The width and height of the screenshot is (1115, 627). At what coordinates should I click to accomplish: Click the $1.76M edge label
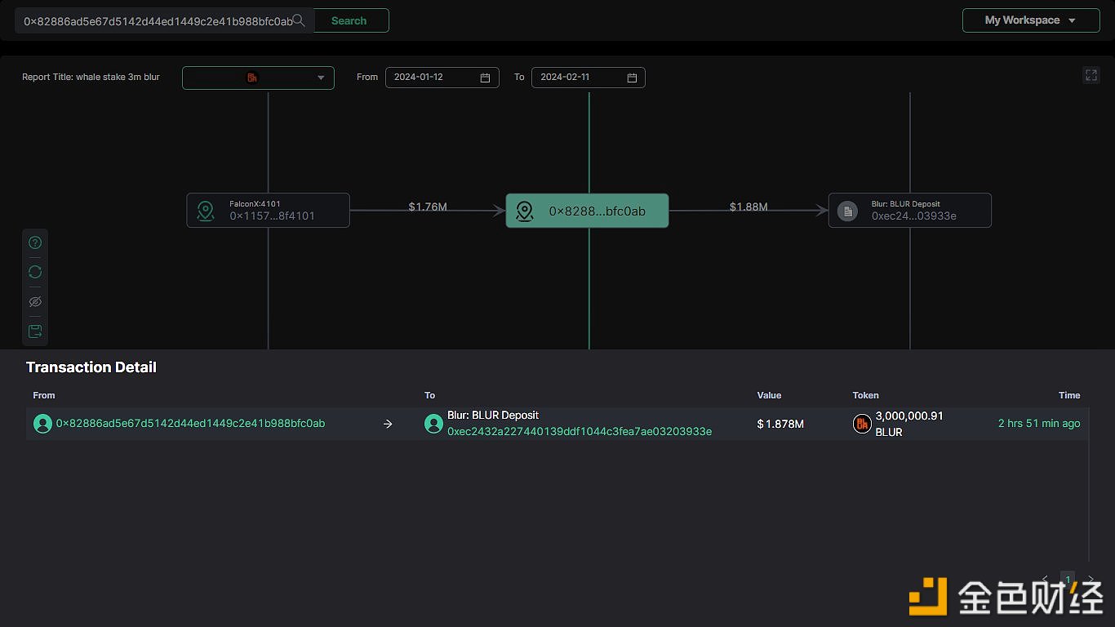click(x=428, y=207)
